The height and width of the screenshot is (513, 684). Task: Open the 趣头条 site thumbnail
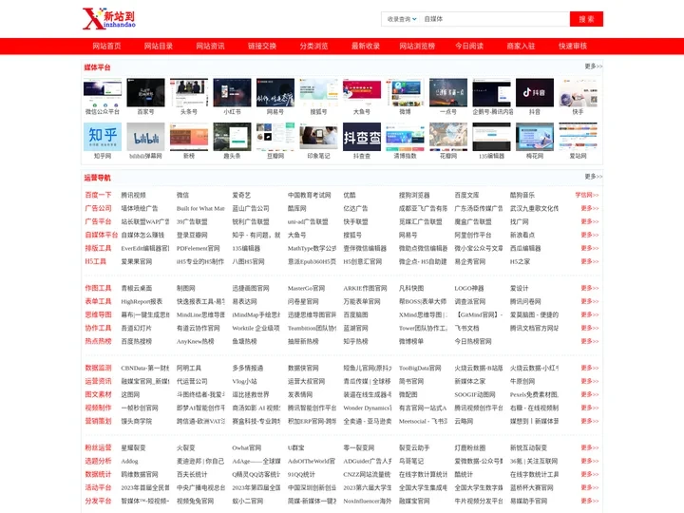tap(232, 137)
